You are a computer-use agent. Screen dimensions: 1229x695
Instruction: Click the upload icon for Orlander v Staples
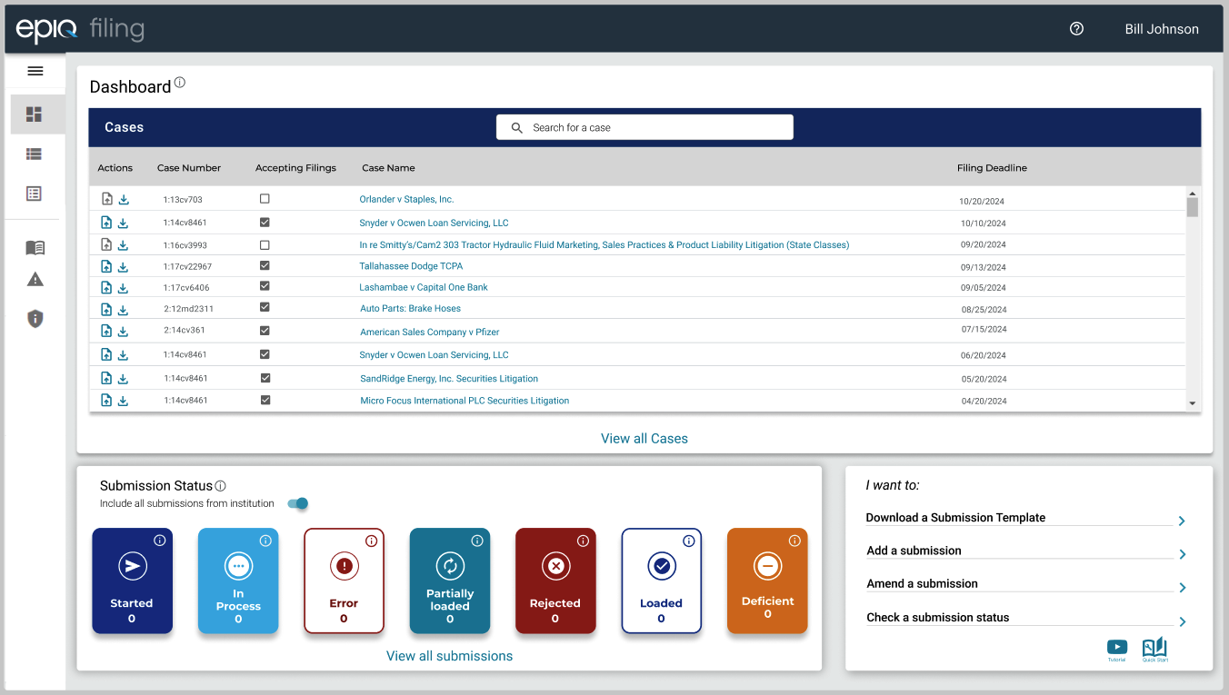[x=106, y=199]
